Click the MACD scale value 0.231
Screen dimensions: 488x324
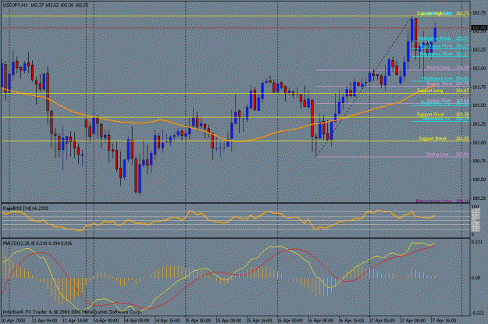(477, 242)
